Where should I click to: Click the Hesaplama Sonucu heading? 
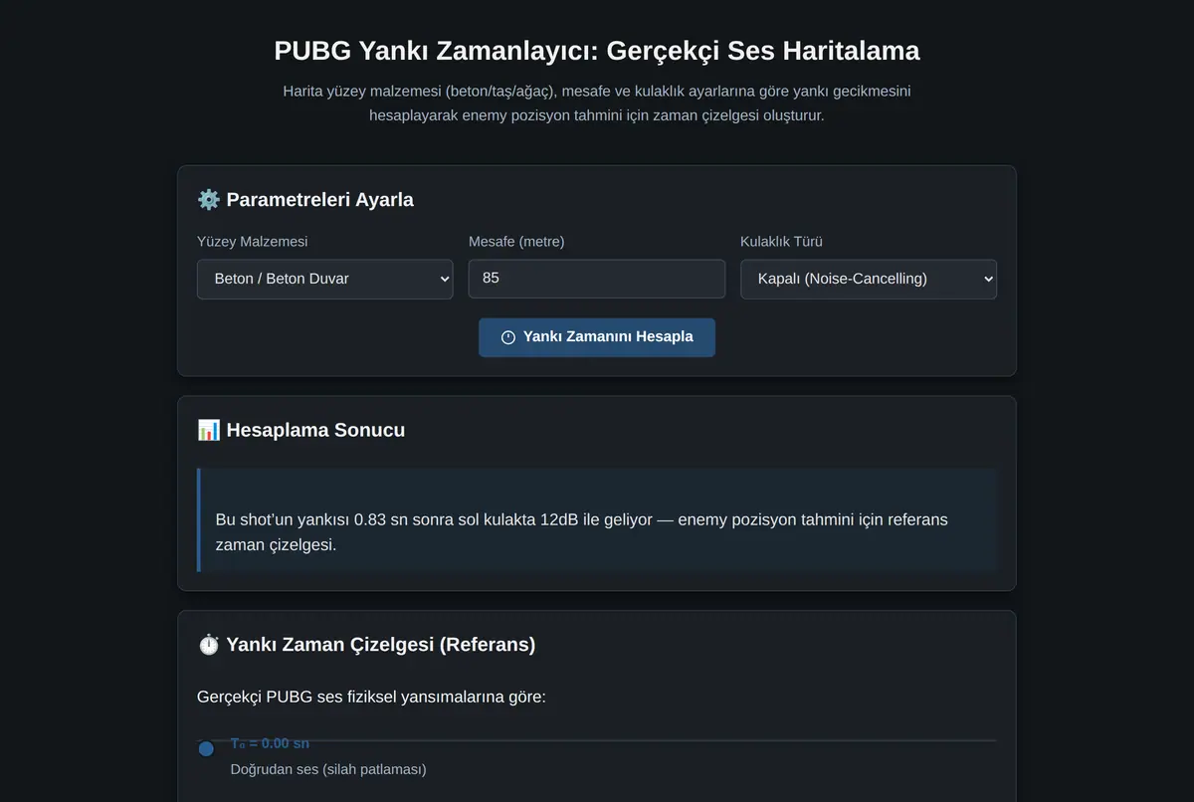315,430
